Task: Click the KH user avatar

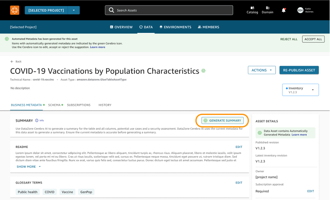Action: pyautogui.click(x=300, y=10)
